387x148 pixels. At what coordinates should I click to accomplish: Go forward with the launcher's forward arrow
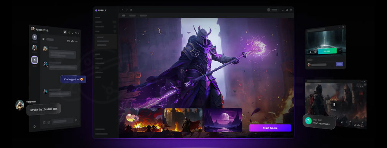pos(127,10)
